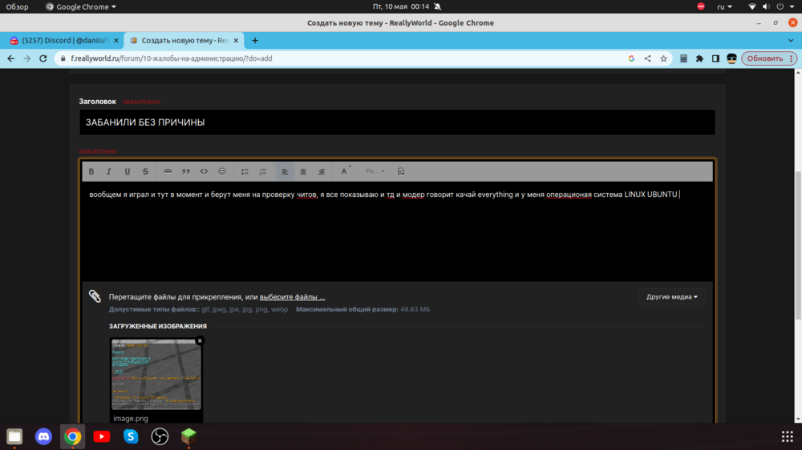This screenshot has height=450, width=802.
Task: Insert a code block
Action: pos(204,171)
